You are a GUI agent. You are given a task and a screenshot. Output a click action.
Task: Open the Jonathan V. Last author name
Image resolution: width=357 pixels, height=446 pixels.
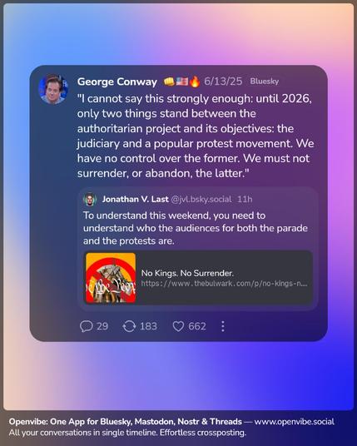point(136,199)
